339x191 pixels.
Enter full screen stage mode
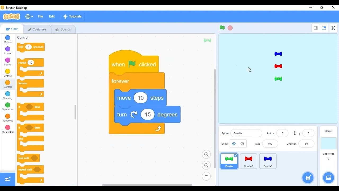[x=333, y=28]
